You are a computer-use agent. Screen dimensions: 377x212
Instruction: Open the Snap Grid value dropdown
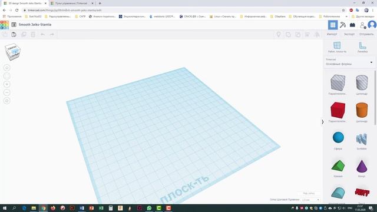pyautogui.click(x=310, y=200)
